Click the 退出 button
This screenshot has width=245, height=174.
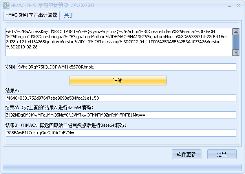222,154
